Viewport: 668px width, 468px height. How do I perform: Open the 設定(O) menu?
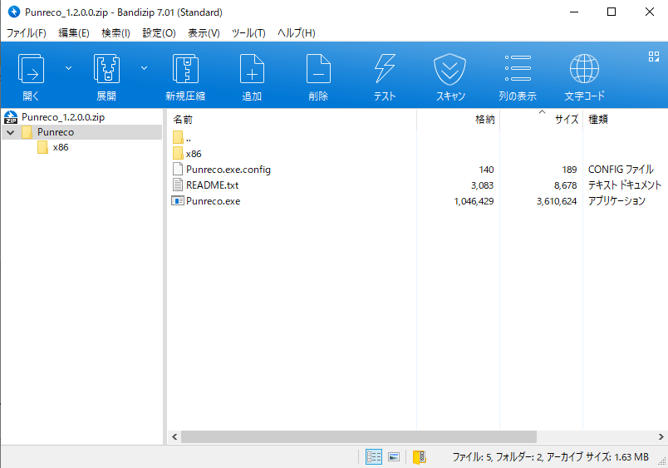click(x=159, y=32)
